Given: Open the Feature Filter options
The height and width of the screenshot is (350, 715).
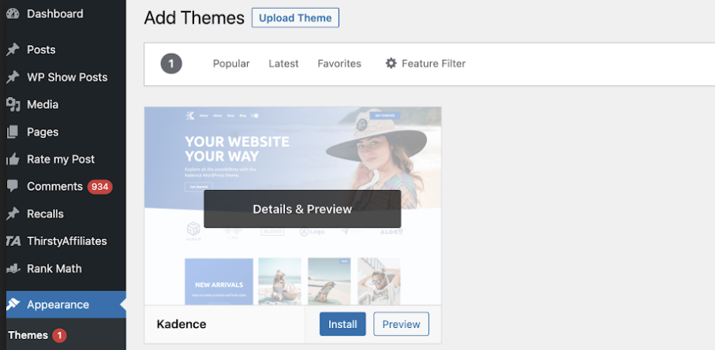Looking at the screenshot, I should pyautogui.click(x=425, y=63).
